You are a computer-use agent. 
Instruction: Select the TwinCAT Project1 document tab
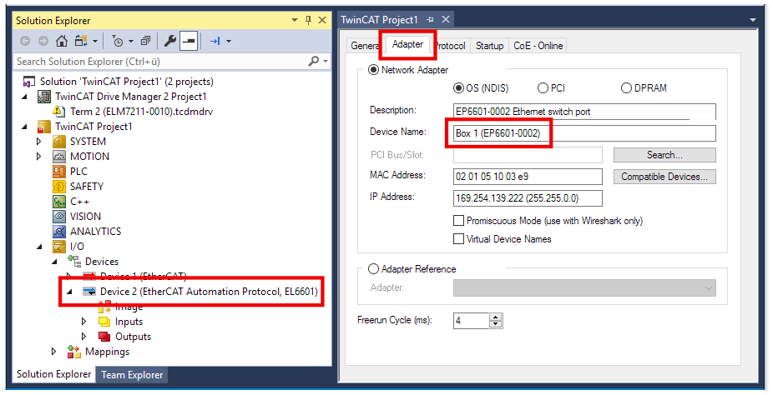pos(379,20)
